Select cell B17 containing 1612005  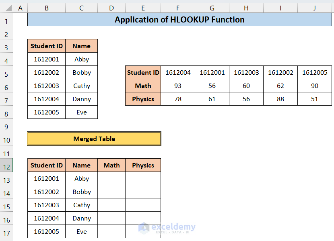coord(46,231)
